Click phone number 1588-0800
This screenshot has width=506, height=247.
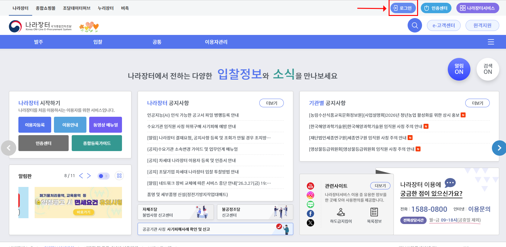[429, 209]
